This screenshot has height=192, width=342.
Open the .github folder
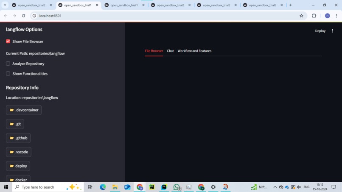tap(18, 138)
